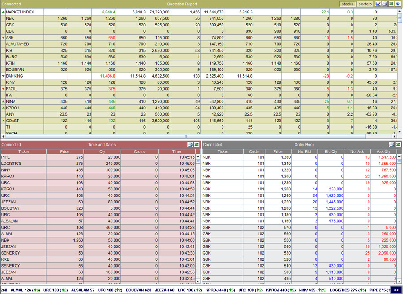The image size is (403, 294).
Task: Select the BOUBYAN row in Quotation Report
Action: click(199, 69)
